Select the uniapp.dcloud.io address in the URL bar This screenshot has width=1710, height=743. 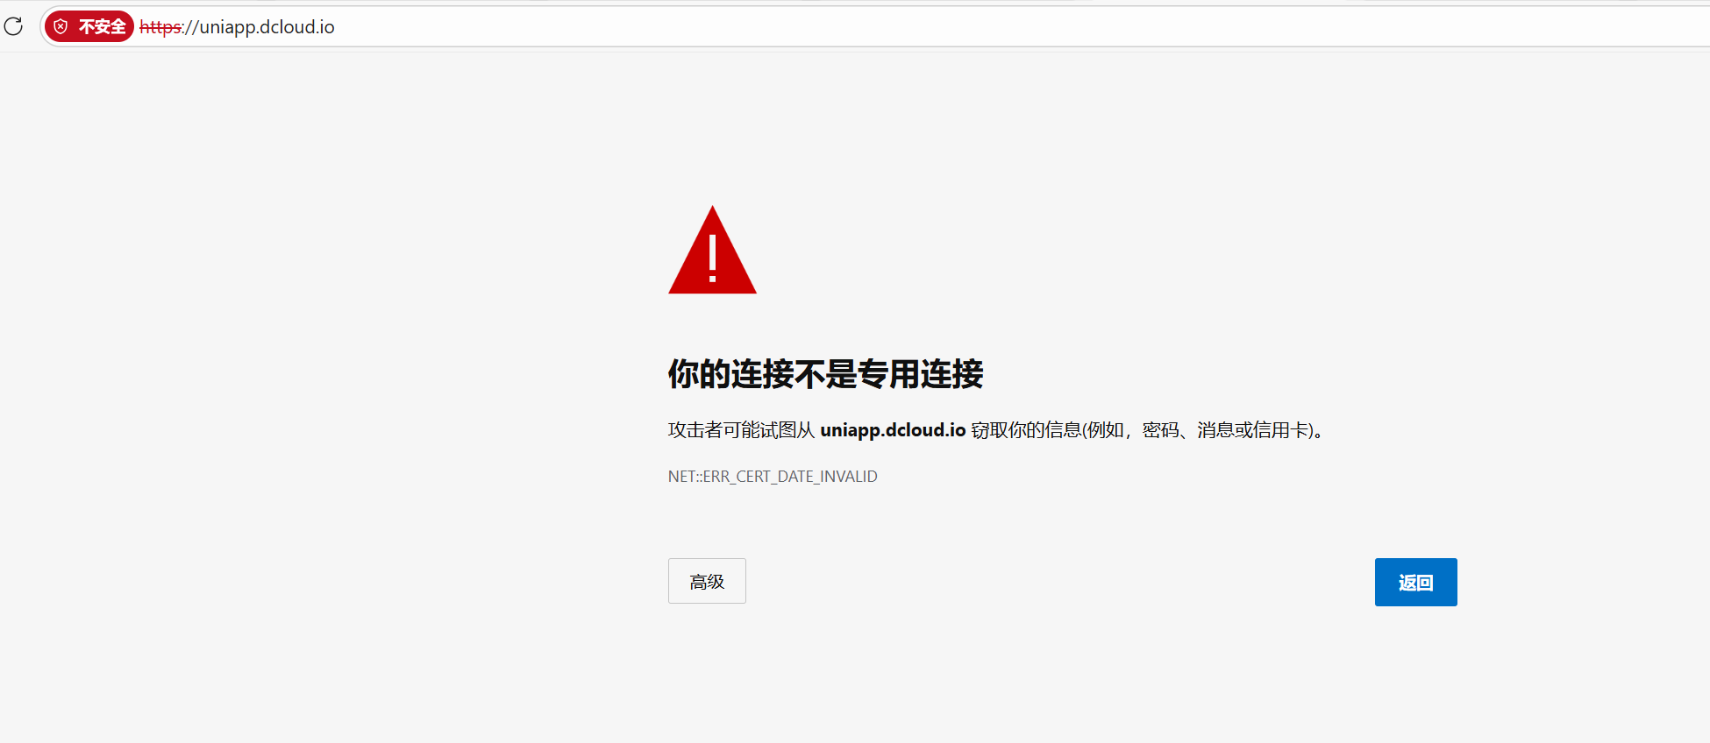click(267, 27)
